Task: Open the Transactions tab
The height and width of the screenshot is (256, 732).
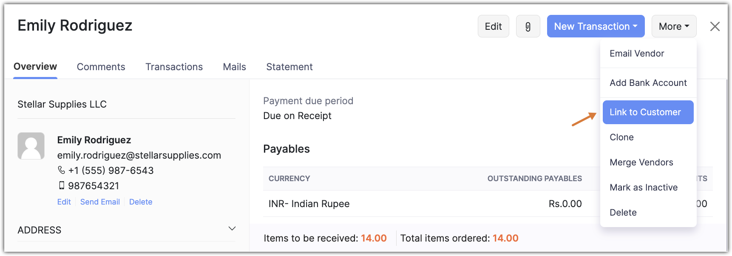Action: (x=174, y=67)
